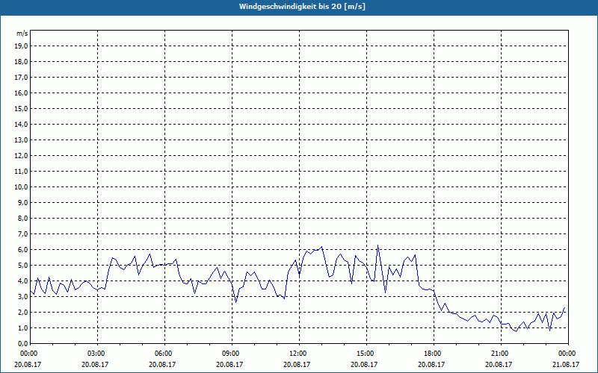Image resolution: width=598 pixels, height=373 pixels.
Task: Select the 17,0 y-axis value
Action: pos(21,78)
